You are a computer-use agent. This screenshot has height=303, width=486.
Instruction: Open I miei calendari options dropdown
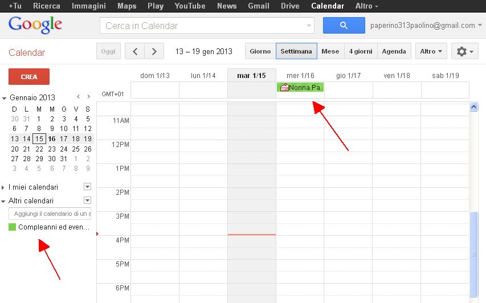87,187
